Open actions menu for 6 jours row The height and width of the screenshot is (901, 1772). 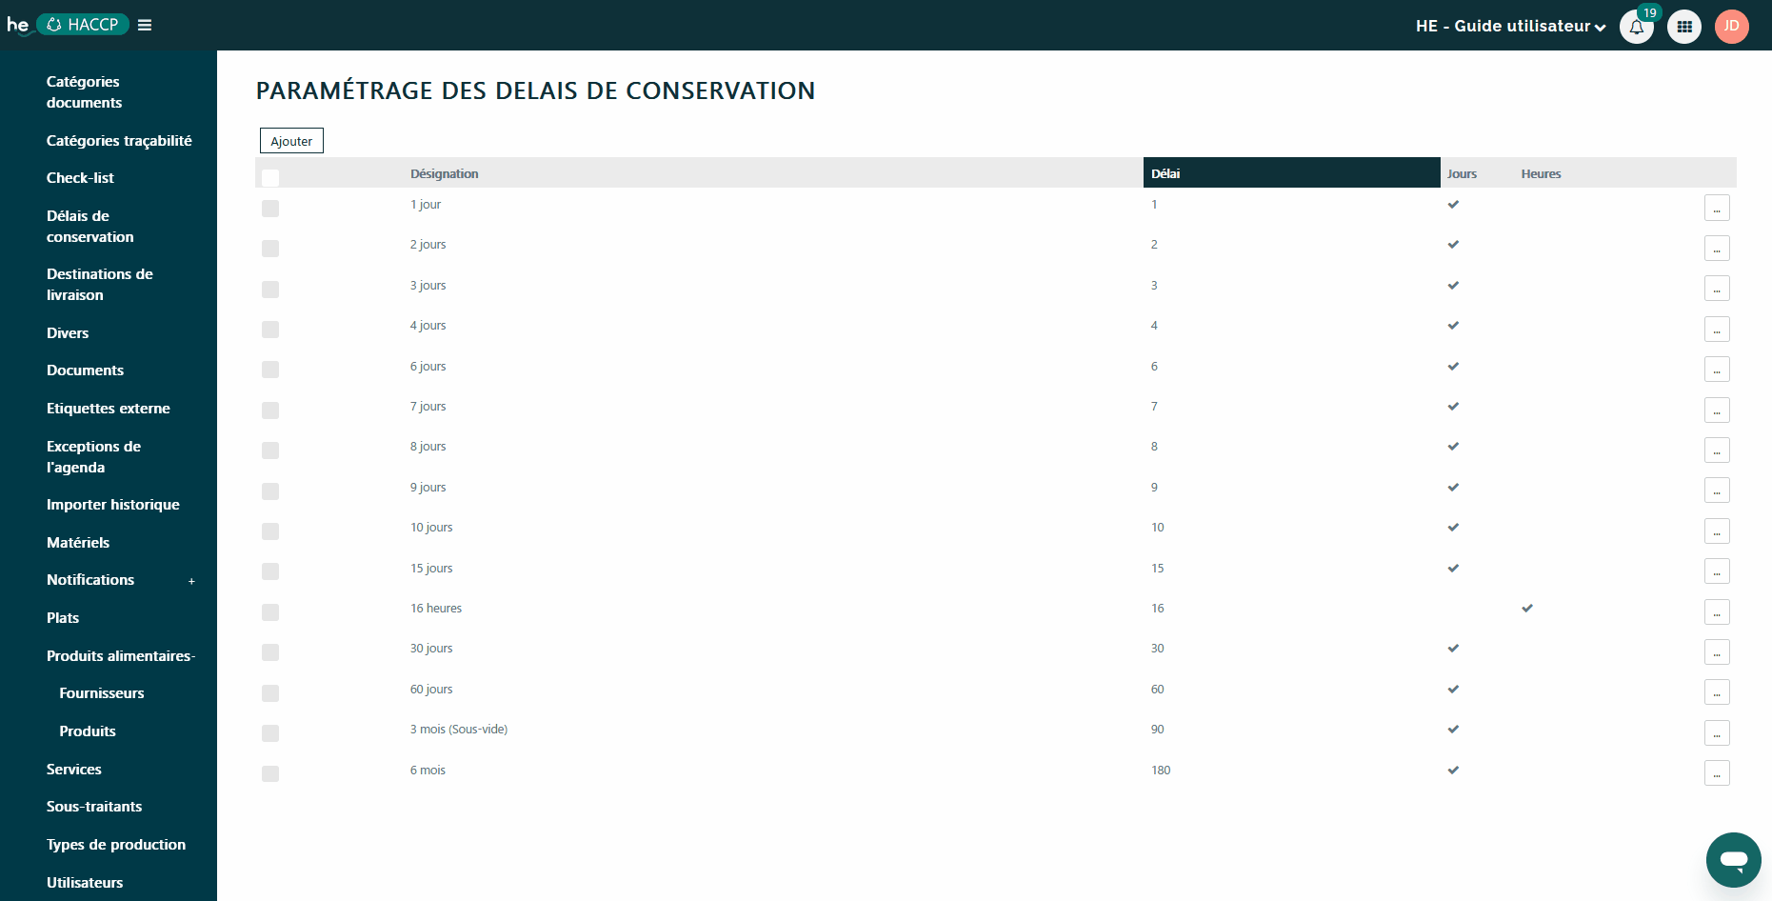[x=1717, y=370]
